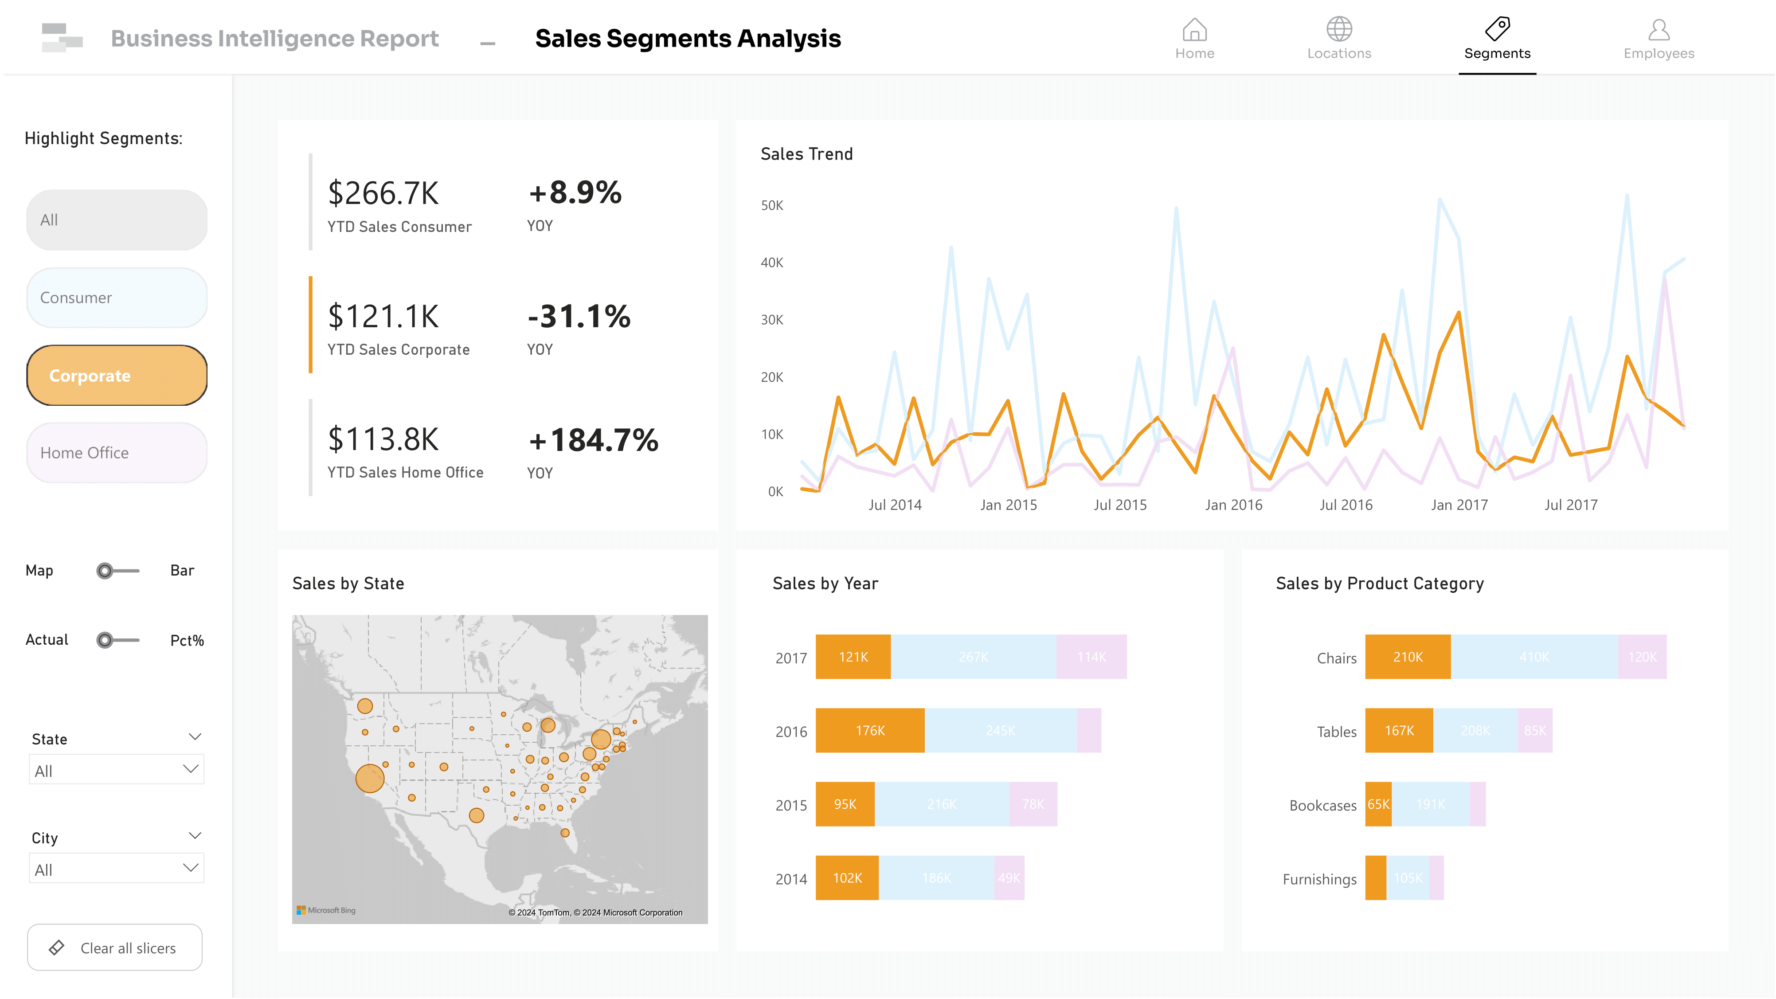Expand the State slicer header chevron
Viewport: 1776px width, 999px height.
[x=195, y=737]
